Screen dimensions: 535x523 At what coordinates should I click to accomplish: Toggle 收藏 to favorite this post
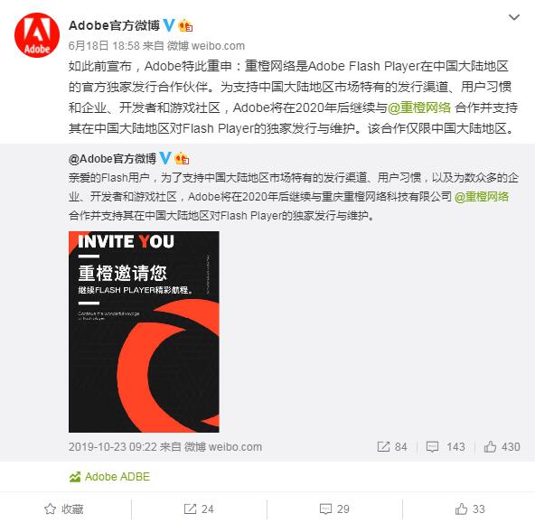64,509
